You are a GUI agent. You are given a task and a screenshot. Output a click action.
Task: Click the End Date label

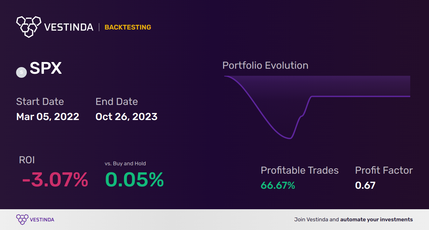tap(117, 102)
